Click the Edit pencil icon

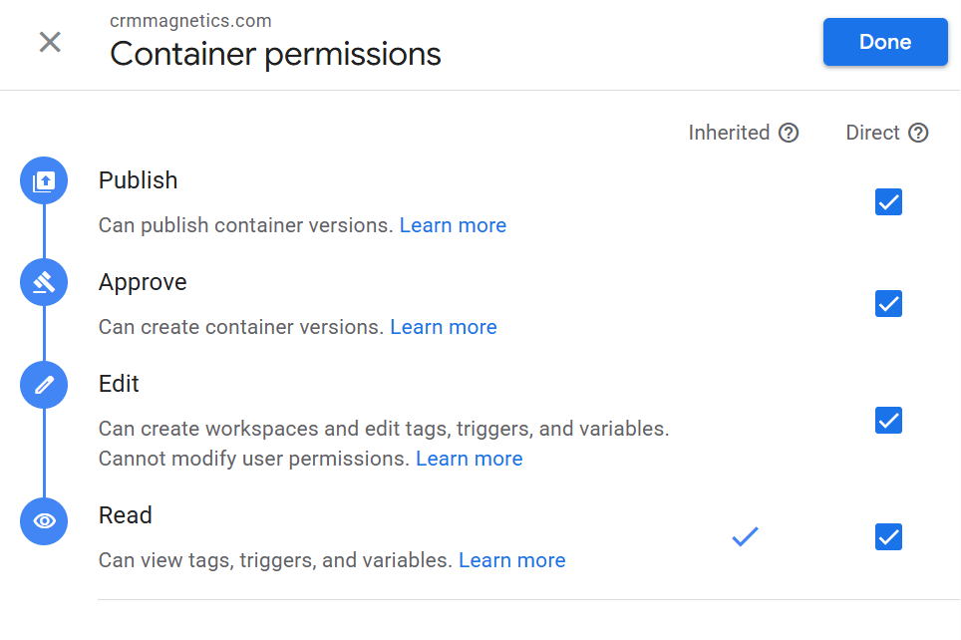tap(44, 385)
